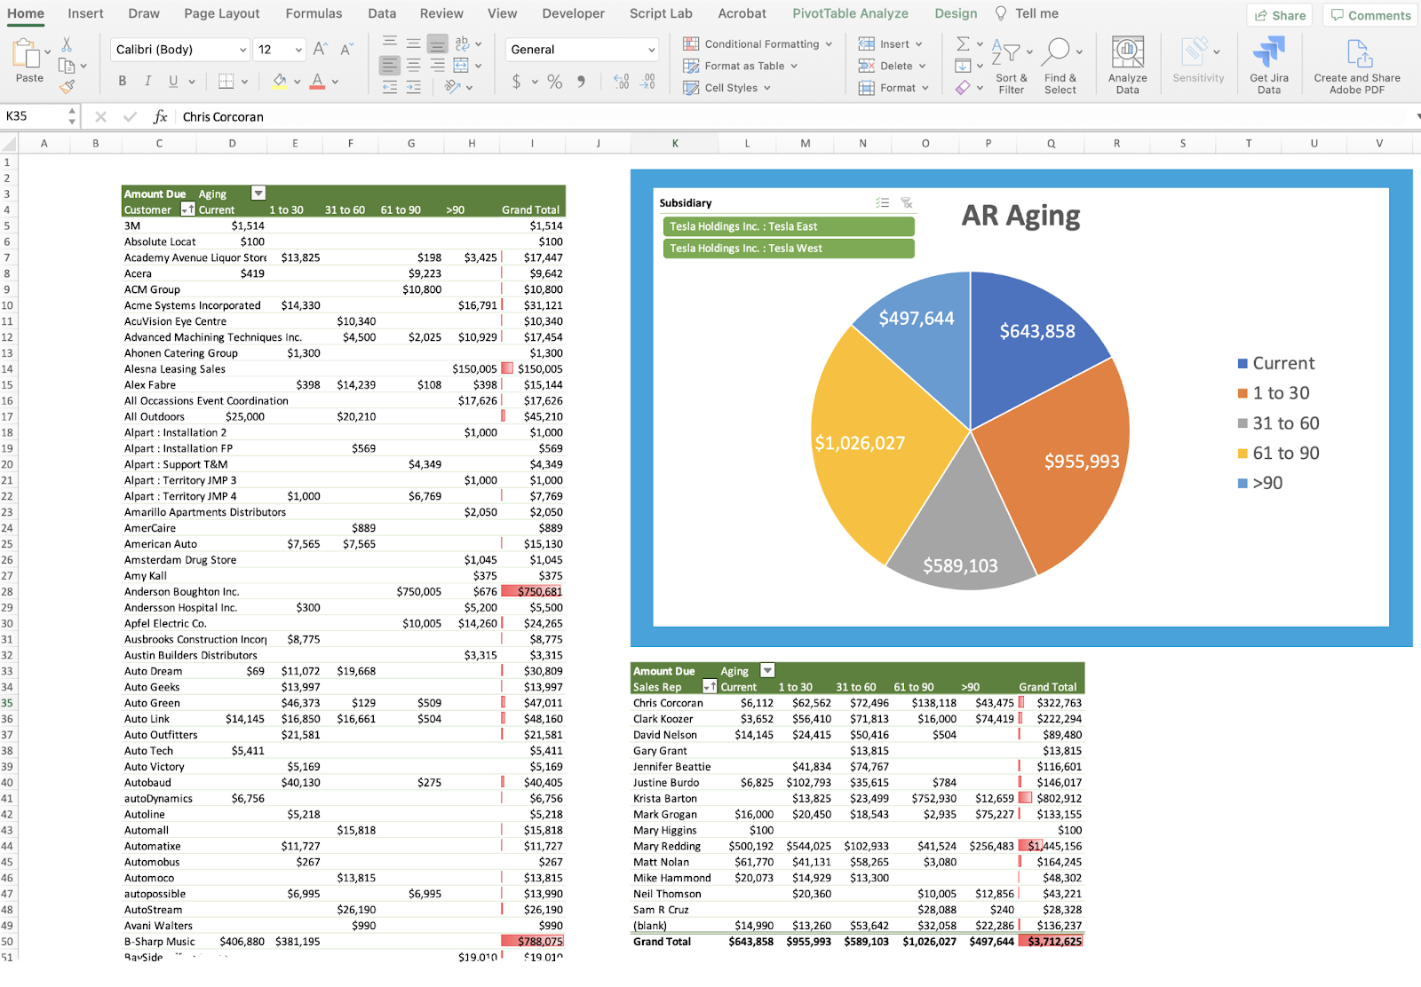Image resolution: width=1421 pixels, height=987 pixels.
Task: Click the Tell me search box
Action: (1027, 13)
